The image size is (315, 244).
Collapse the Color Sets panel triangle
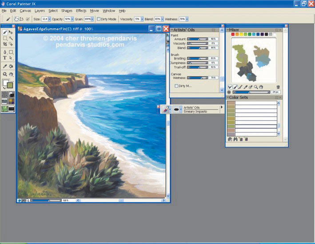tap(228, 97)
